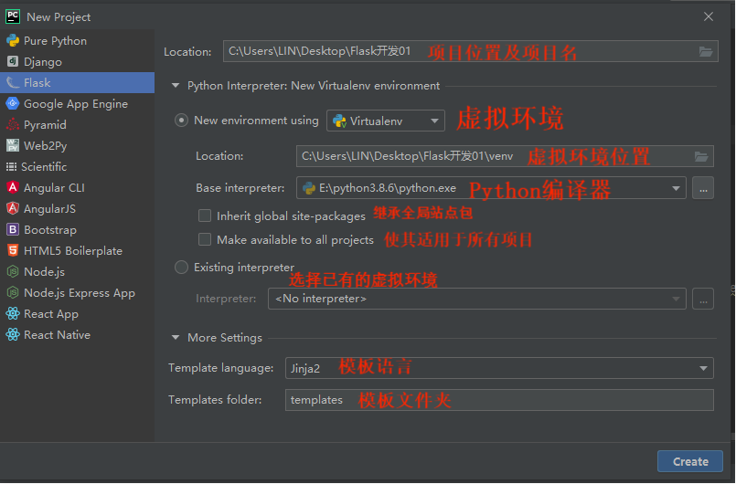Choose the Google App Engine icon

13,104
